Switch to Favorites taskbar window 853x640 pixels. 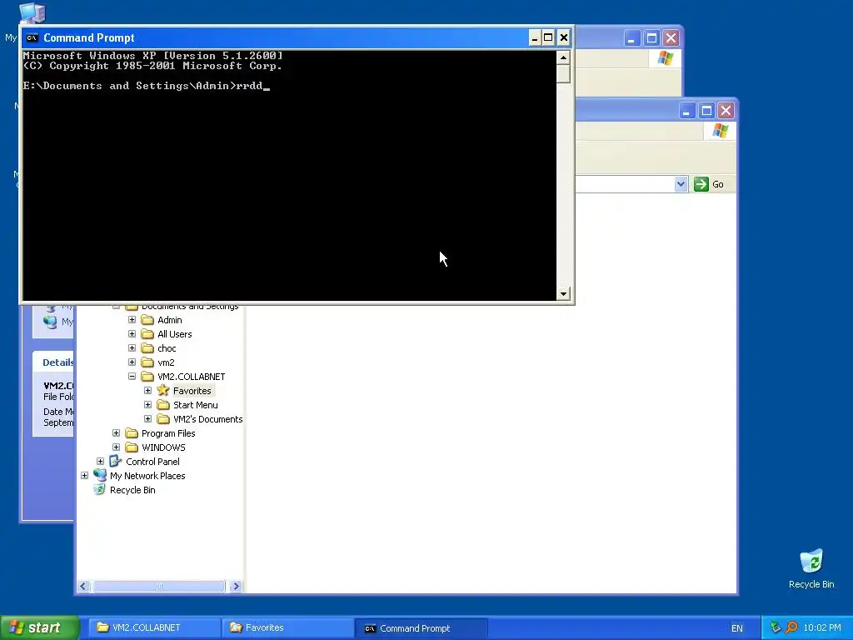[x=287, y=627]
